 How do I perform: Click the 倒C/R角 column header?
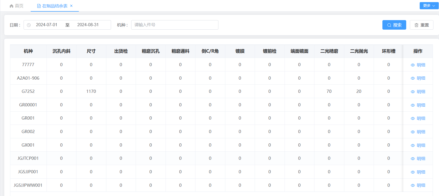210,51
